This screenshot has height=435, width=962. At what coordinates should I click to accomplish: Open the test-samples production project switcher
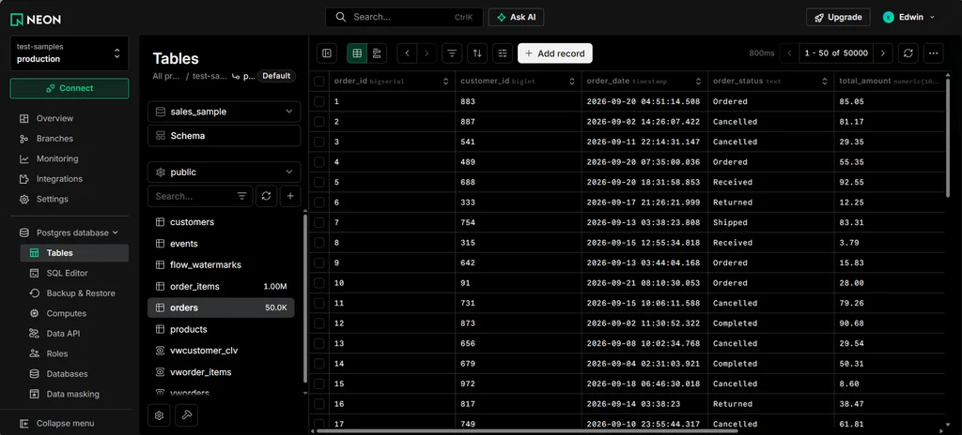click(70, 53)
